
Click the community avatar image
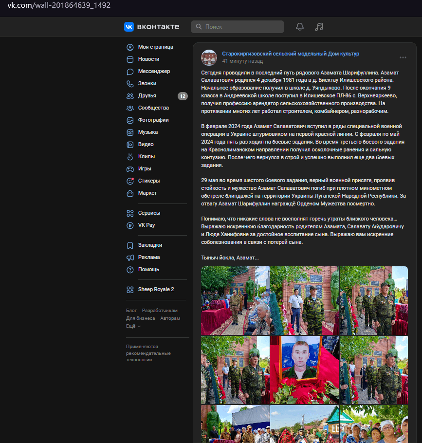click(x=209, y=57)
